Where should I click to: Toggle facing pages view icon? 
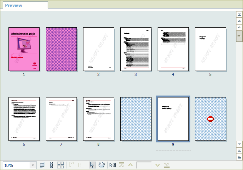click(x=81, y=165)
